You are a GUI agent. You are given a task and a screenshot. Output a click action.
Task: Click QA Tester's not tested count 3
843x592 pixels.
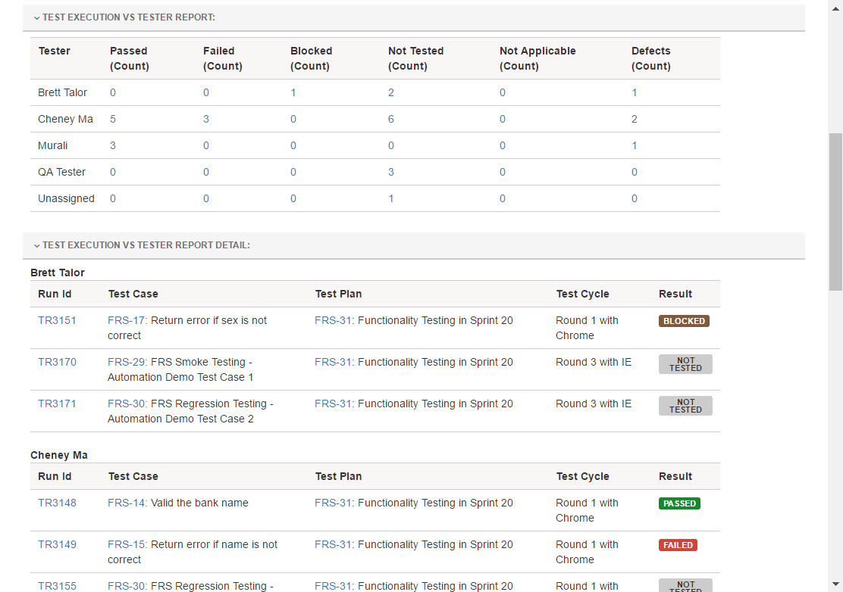click(x=391, y=172)
